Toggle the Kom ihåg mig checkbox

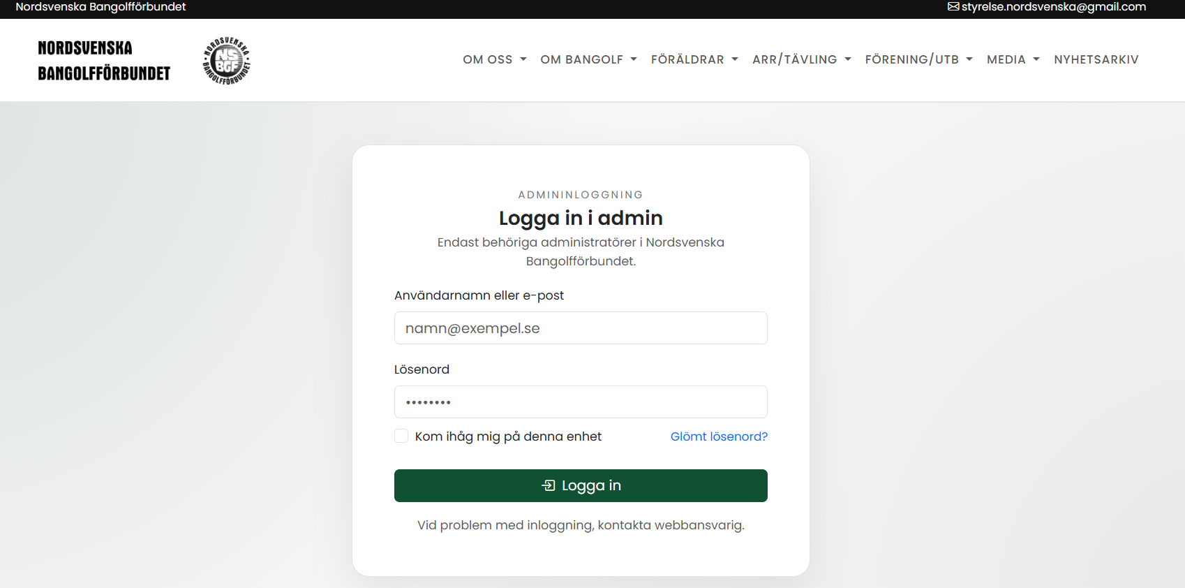(401, 436)
